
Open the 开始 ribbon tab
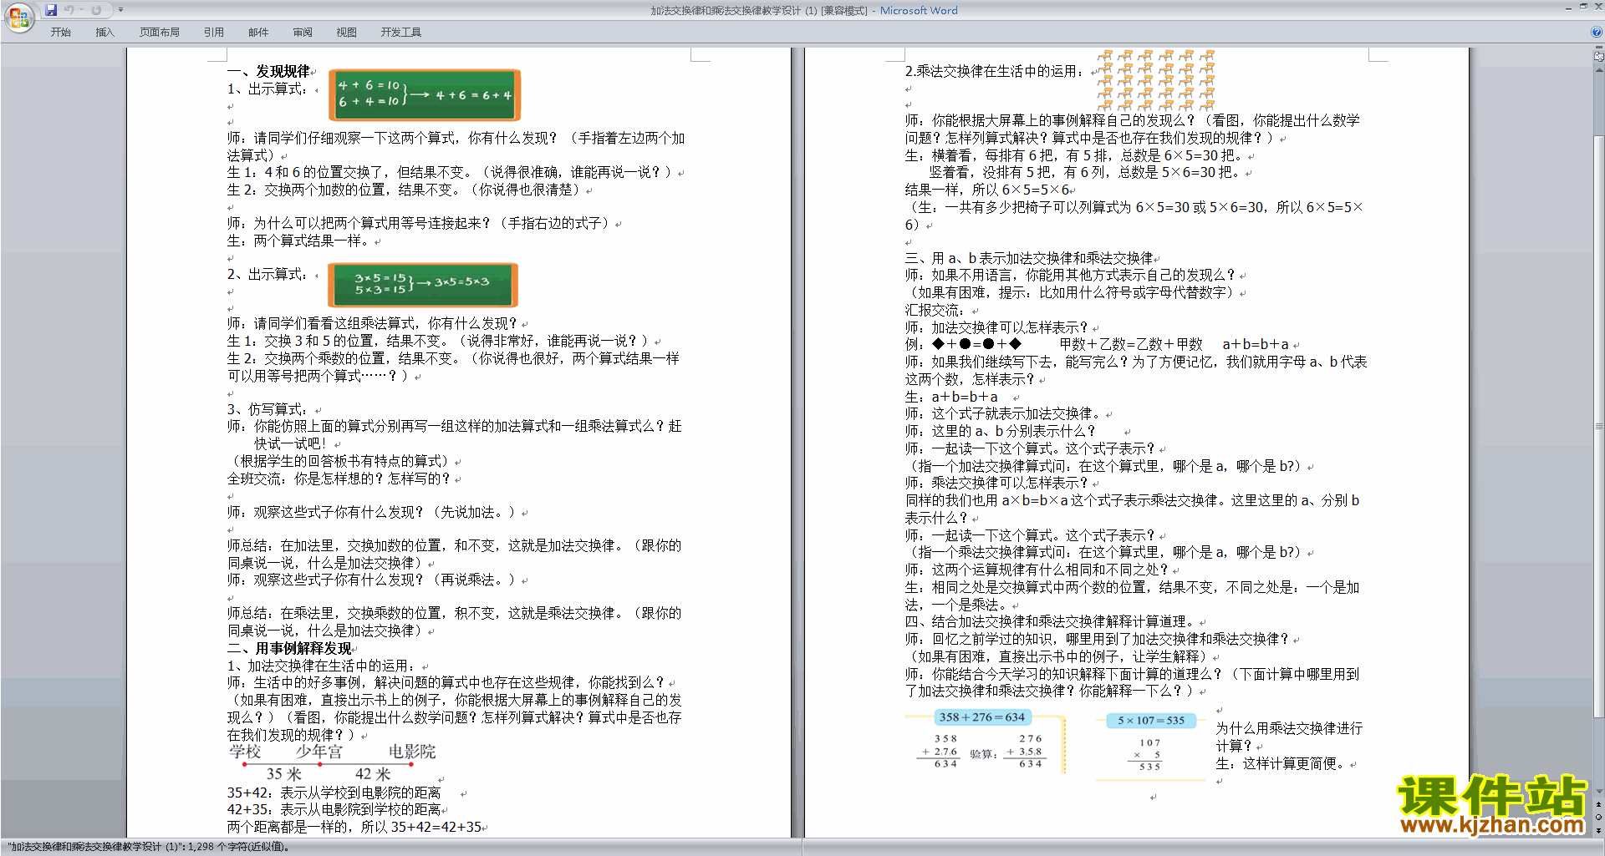point(60,33)
